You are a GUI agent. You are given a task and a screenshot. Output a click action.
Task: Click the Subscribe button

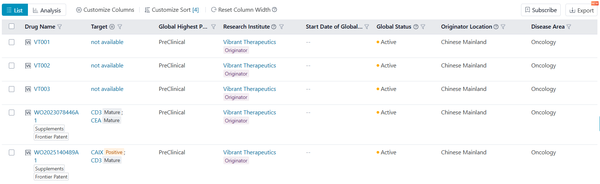click(540, 10)
